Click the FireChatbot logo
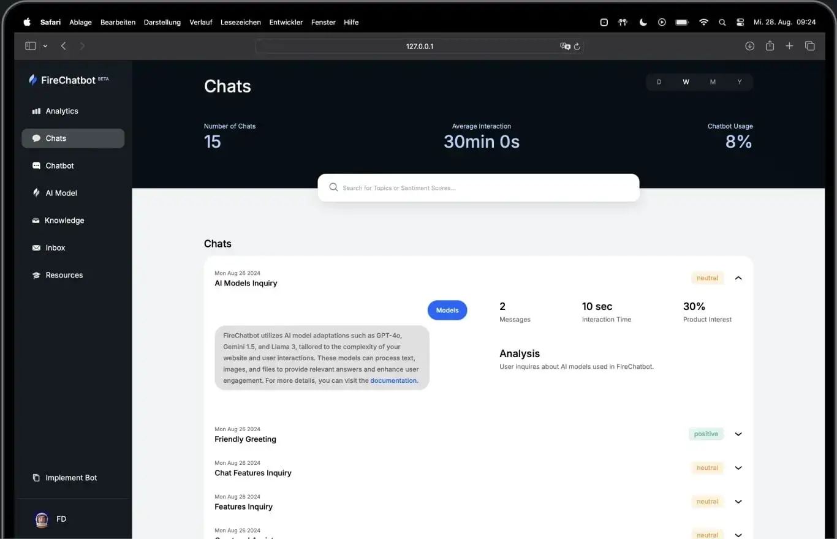 [x=68, y=80]
